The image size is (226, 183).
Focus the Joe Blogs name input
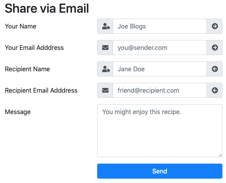click(160, 26)
